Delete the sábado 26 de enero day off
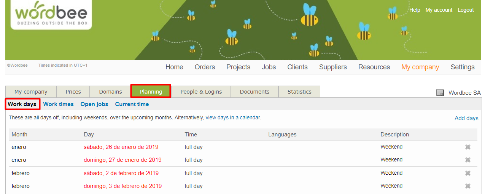The image size is (485, 194). 468,147
